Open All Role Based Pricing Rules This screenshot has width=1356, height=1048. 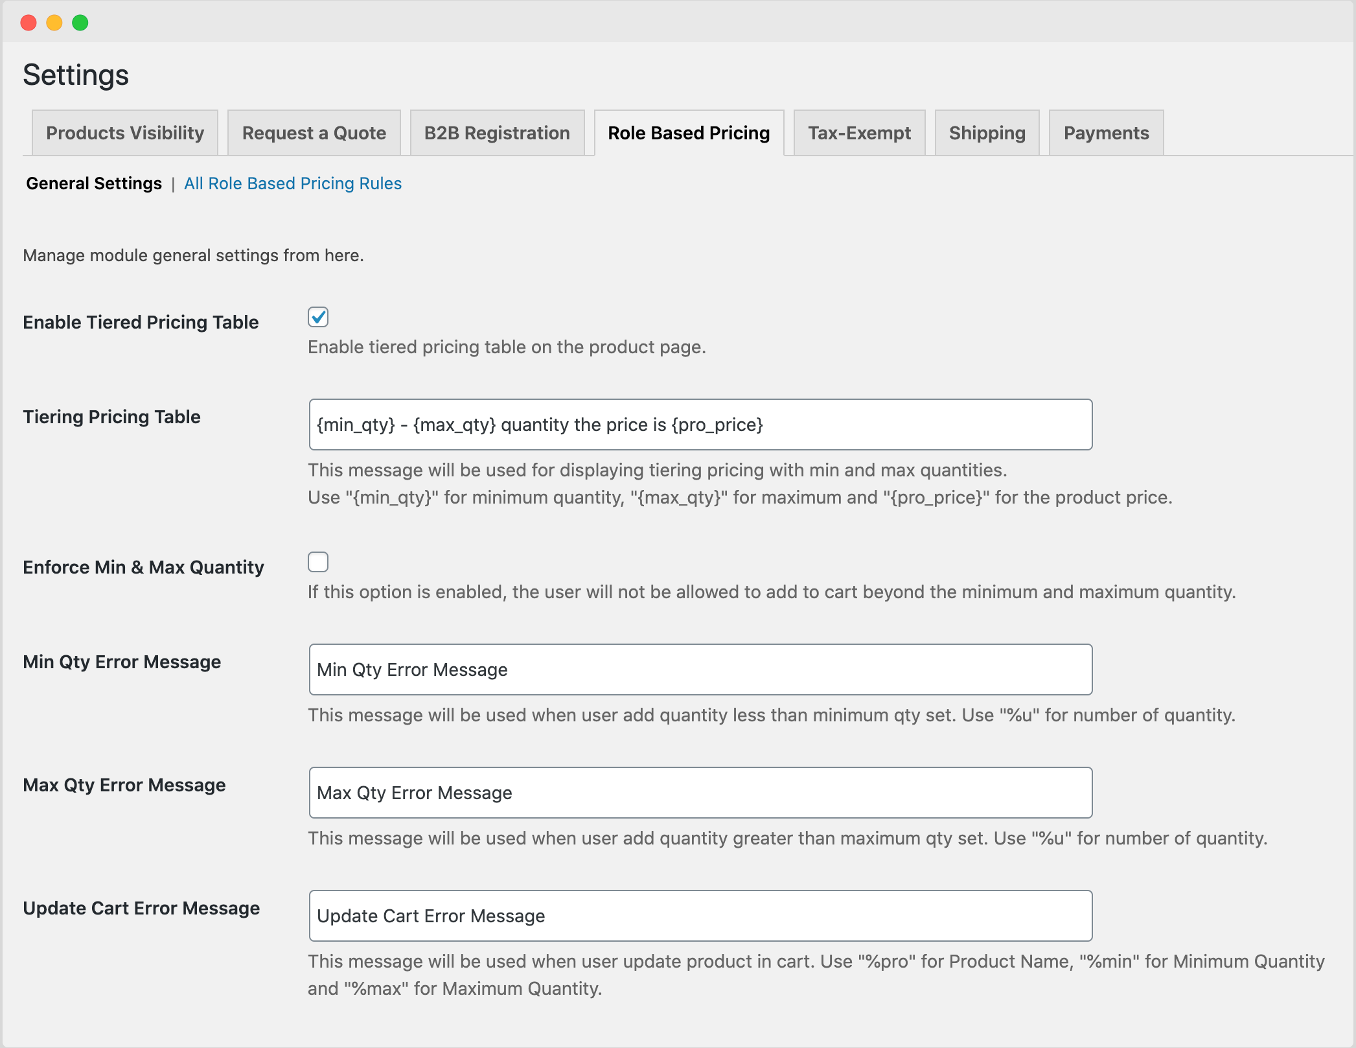(292, 183)
